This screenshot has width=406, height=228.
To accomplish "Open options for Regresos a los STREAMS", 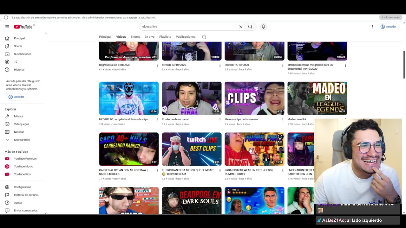I will pos(157,65).
